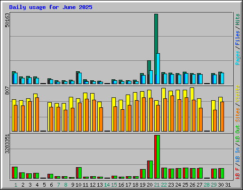This screenshot has width=243, height=190.
Task: Click the 3283351 kB axis value
Action: [7, 144]
